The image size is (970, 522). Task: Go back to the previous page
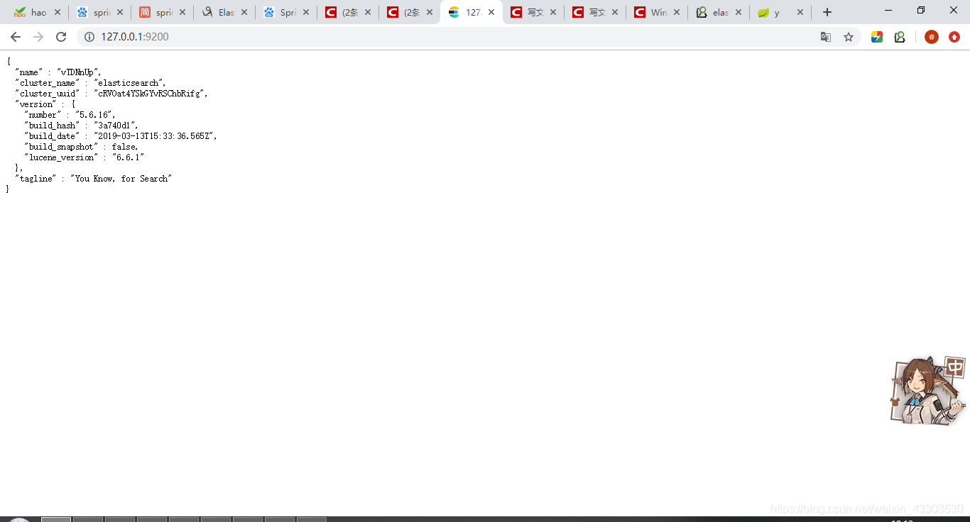click(x=16, y=37)
